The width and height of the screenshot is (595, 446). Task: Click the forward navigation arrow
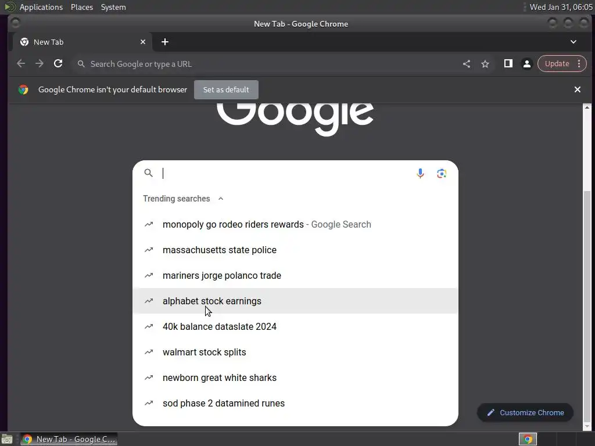click(40, 64)
